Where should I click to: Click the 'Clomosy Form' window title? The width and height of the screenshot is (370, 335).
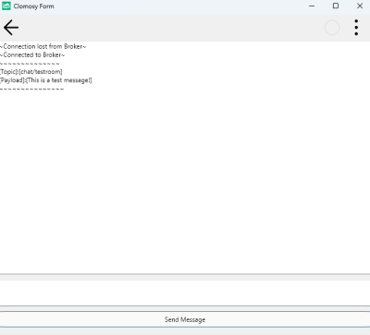pyautogui.click(x=33, y=6)
